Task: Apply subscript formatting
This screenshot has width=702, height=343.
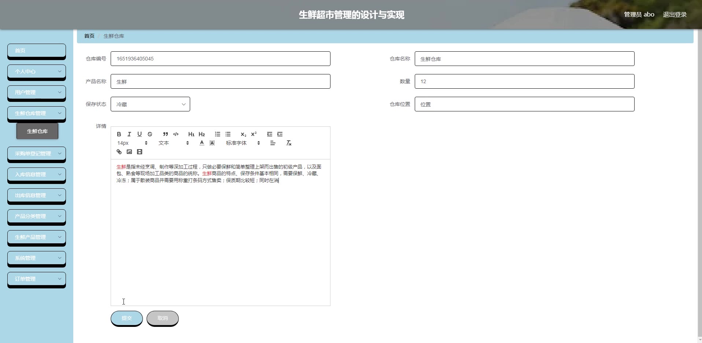Action: tap(244, 134)
